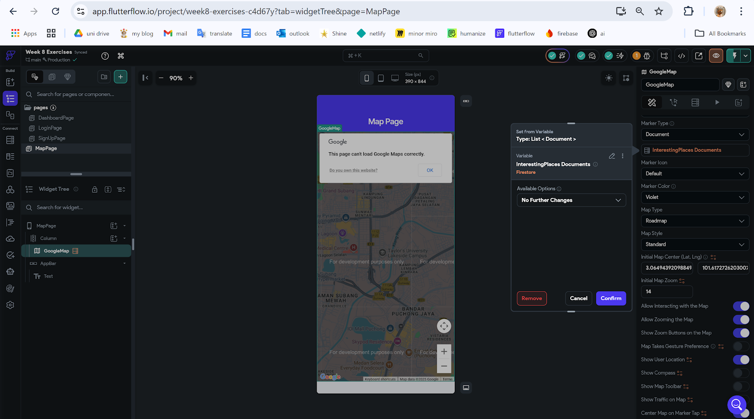754x419 pixels.
Task: Click the Do you own this website link
Action: coord(353,170)
